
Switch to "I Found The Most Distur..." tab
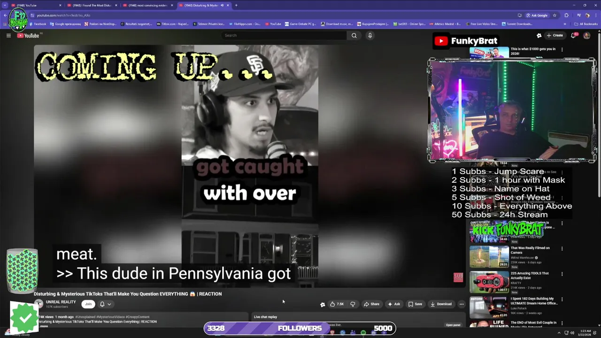tap(92, 5)
